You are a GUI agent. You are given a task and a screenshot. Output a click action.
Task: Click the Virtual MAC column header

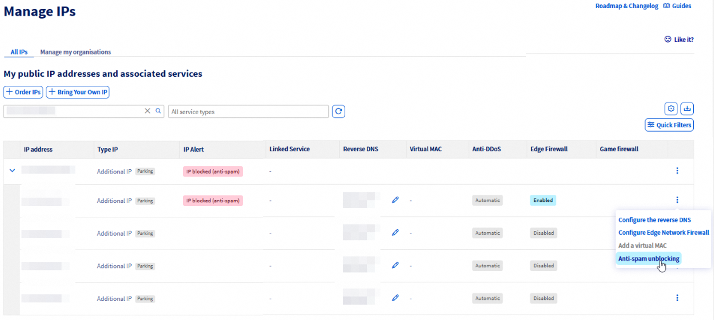pyautogui.click(x=425, y=149)
